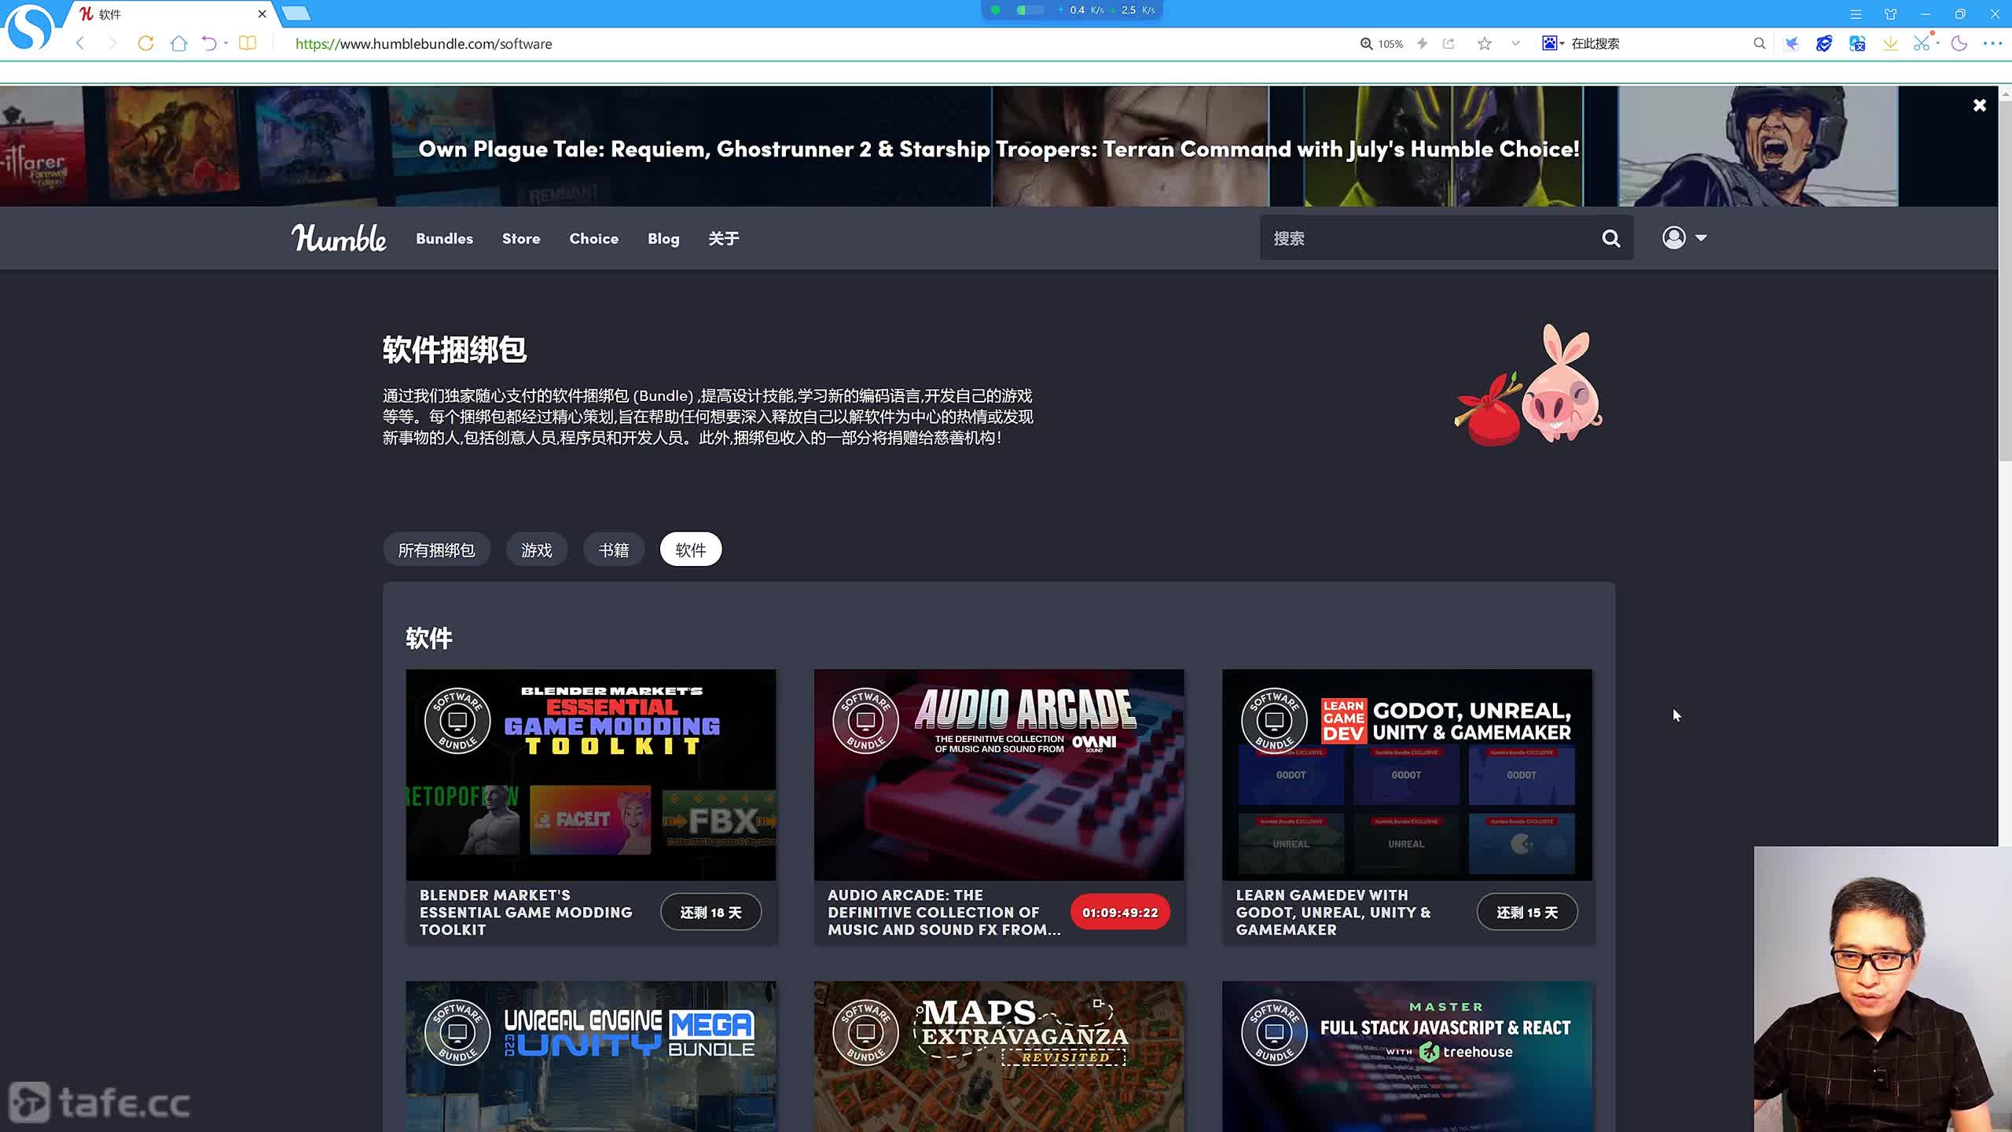The width and height of the screenshot is (2012, 1132).
Task: Open the Store menu item
Action: (x=520, y=238)
